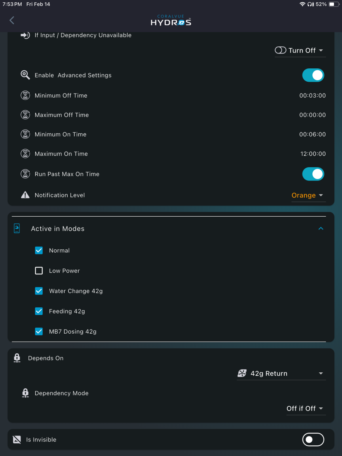Viewport: 342px width, 456px height.
Task: Click the warning triangle Notification Level icon
Action: point(25,195)
